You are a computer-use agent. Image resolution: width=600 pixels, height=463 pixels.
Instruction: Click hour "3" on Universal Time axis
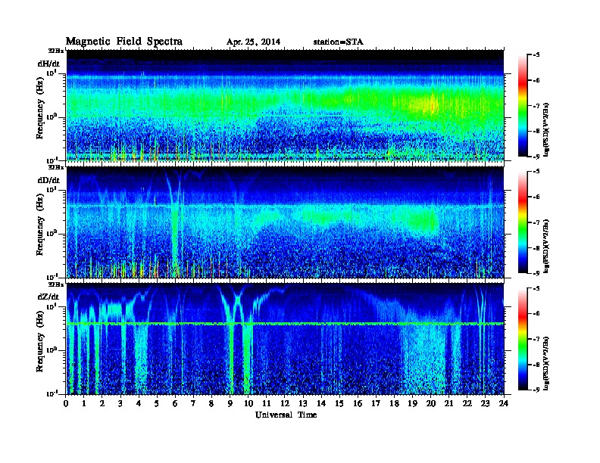coord(120,403)
